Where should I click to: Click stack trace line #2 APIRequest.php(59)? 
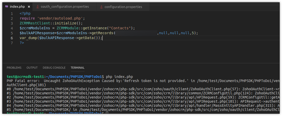[x=143, y=97]
